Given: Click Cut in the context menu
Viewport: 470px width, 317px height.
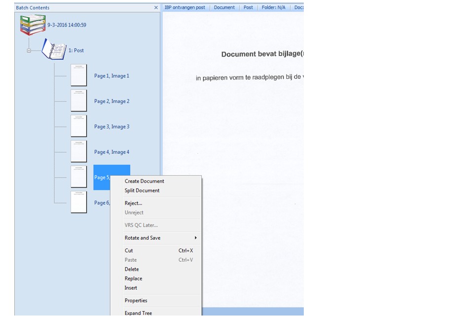Looking at the screenshot, I should point(129,250).
